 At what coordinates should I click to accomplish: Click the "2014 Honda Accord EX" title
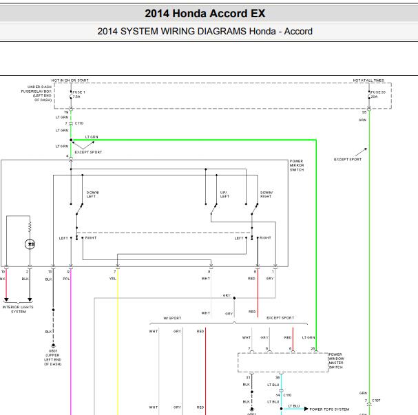tap(205, 14)
